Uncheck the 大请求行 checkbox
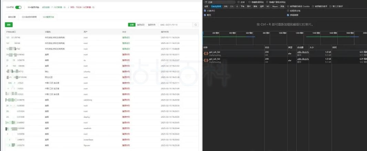 (205, 11)
